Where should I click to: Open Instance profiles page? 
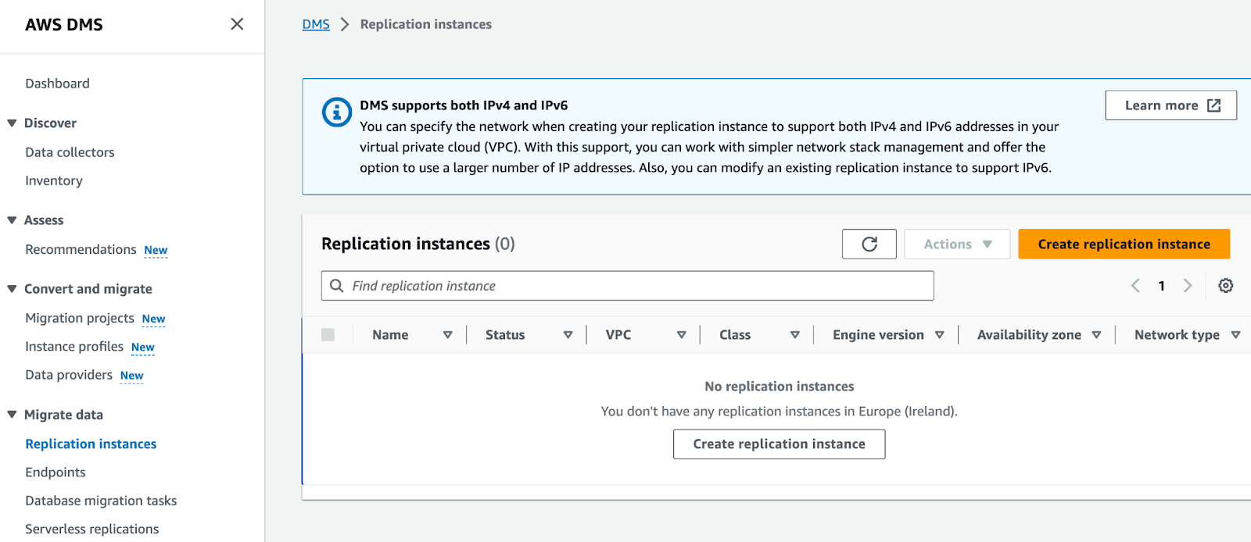pyautogui.click(x=74, y=346)
